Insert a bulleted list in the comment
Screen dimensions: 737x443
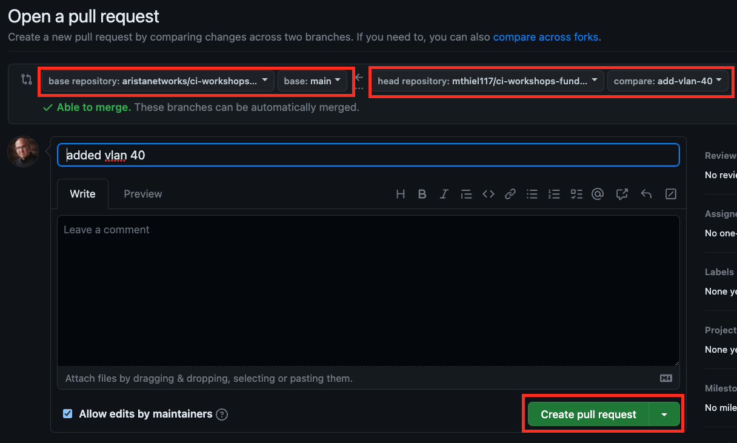click(x=532, y=194)
